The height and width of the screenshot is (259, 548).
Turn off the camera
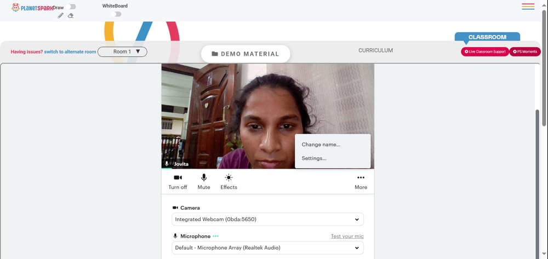coord(178,182)
